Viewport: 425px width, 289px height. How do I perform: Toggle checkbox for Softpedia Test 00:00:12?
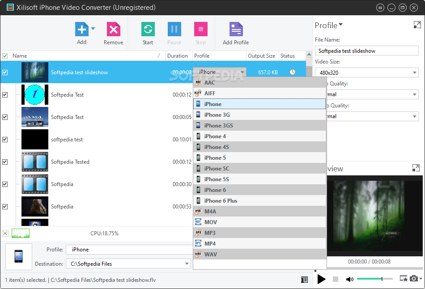coord(5,94)
